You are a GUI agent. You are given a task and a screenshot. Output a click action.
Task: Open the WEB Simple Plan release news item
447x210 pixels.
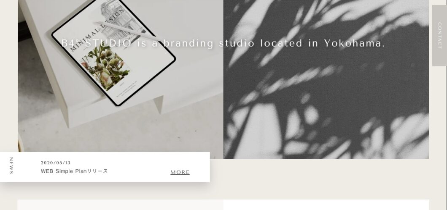coord(74,171)
